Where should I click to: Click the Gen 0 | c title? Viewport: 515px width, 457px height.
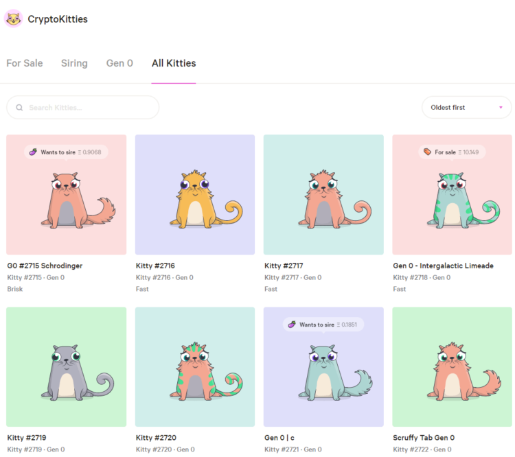click(279, 438)
